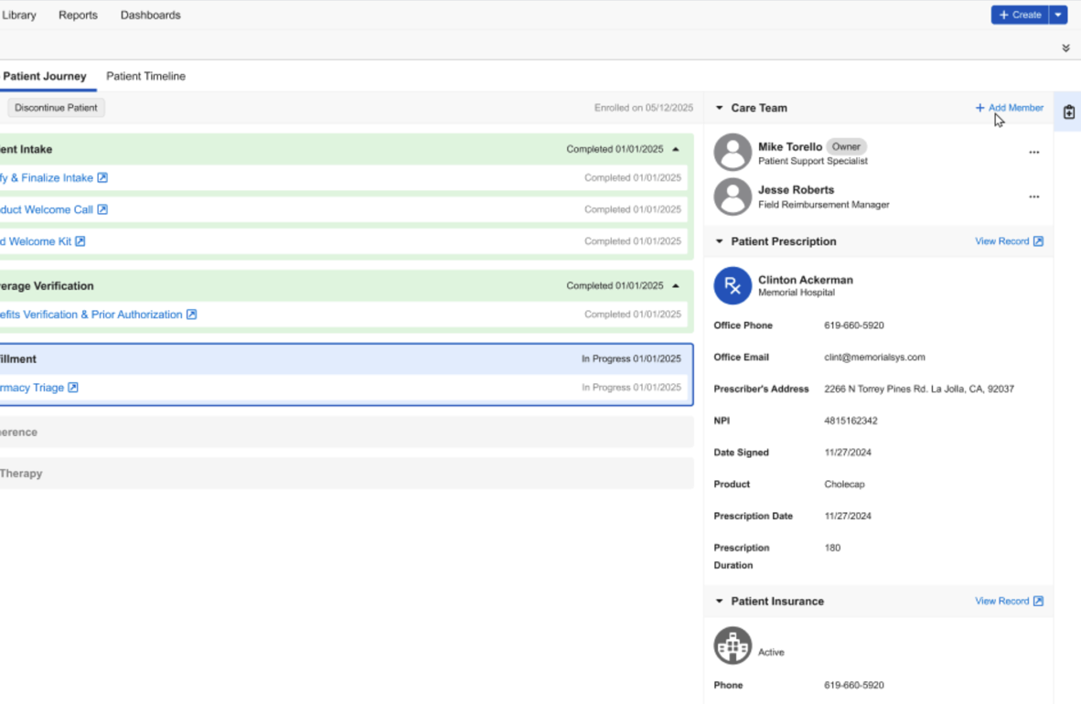Image resolution: width=1081 pixels, height=704 pixels.
Task: Collapse the Care Team section
Action: (x=719, y=108)
